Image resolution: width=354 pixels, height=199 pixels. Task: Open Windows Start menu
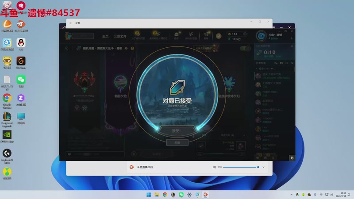click(x=149, y=195)
